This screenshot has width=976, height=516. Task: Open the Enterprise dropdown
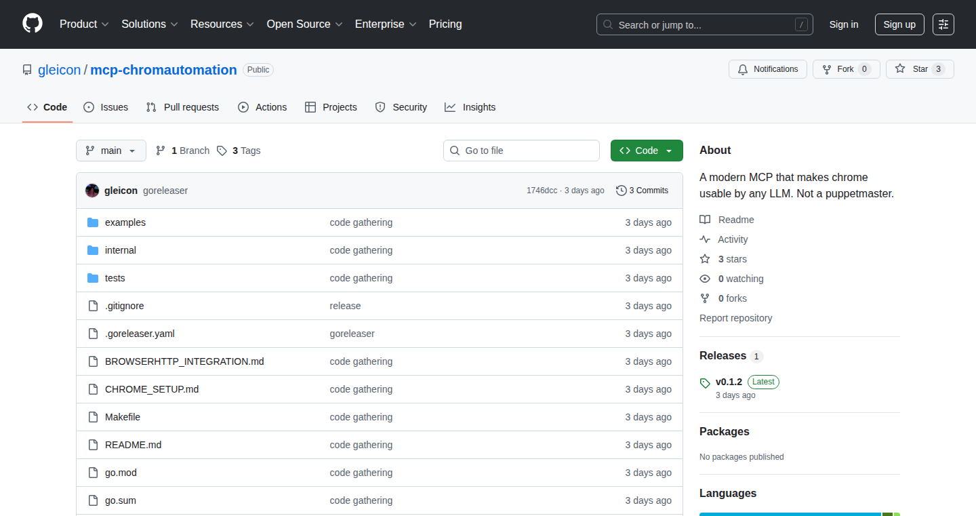pyautogui.click(x=386, y=24)
